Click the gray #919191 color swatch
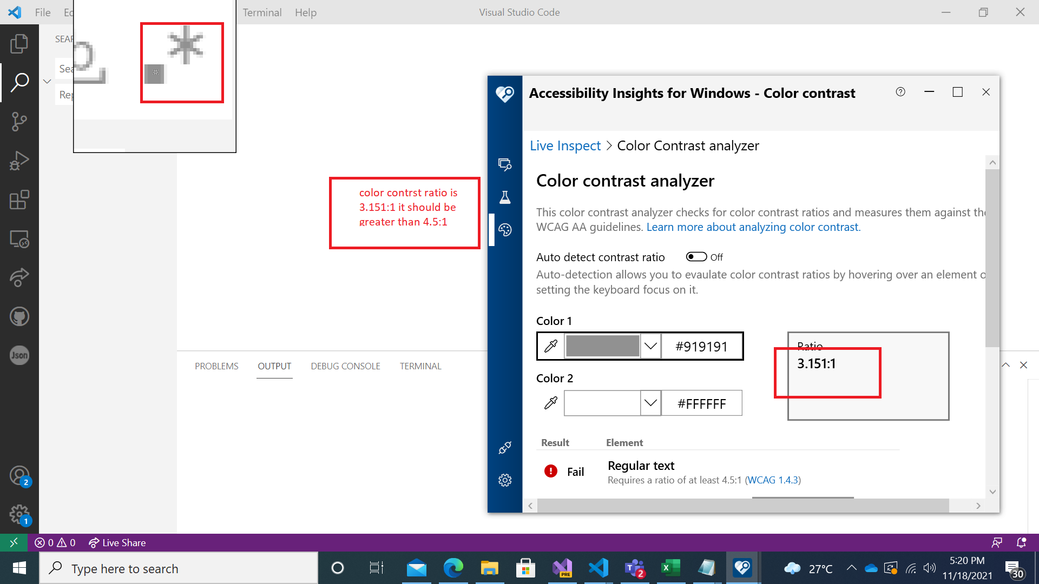1039x584 pixels. click(602, 346)
